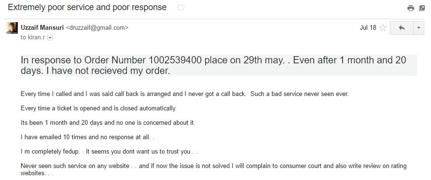Click the line about ticket closed automatically
Image resolution: width=431 pixels, height=180 pixels.
(x=99, y=108)
